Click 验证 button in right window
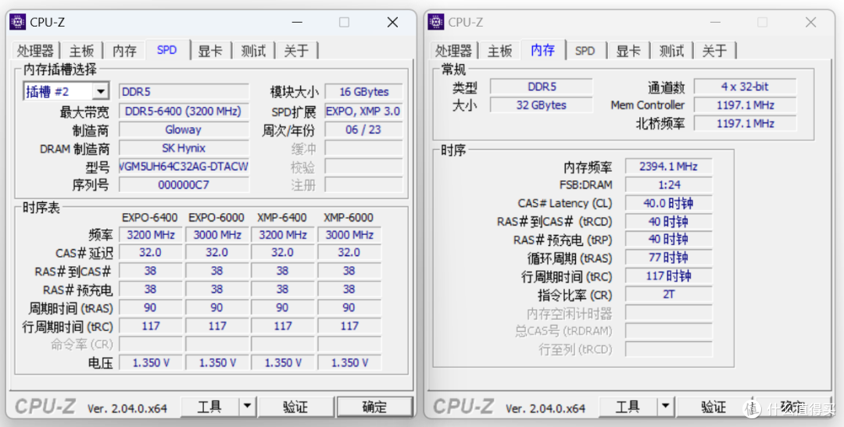 click(x=713, y=407)
